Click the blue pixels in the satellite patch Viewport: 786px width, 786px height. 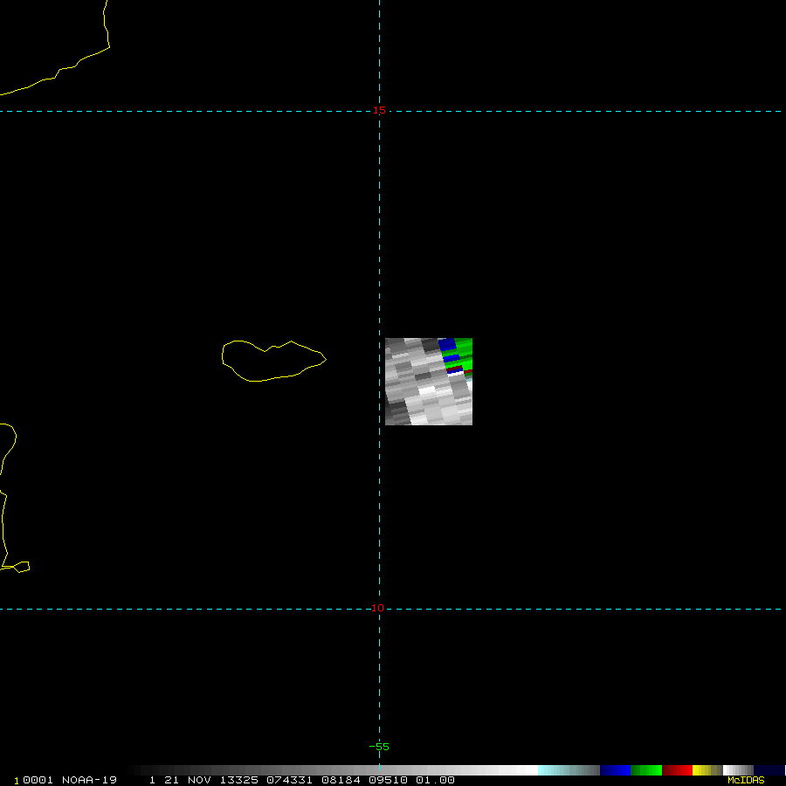pos(447,345)
